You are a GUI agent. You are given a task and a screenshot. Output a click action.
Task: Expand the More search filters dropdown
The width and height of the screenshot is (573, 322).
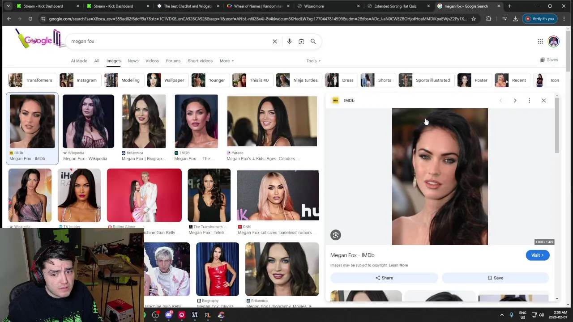coord(227,61)
